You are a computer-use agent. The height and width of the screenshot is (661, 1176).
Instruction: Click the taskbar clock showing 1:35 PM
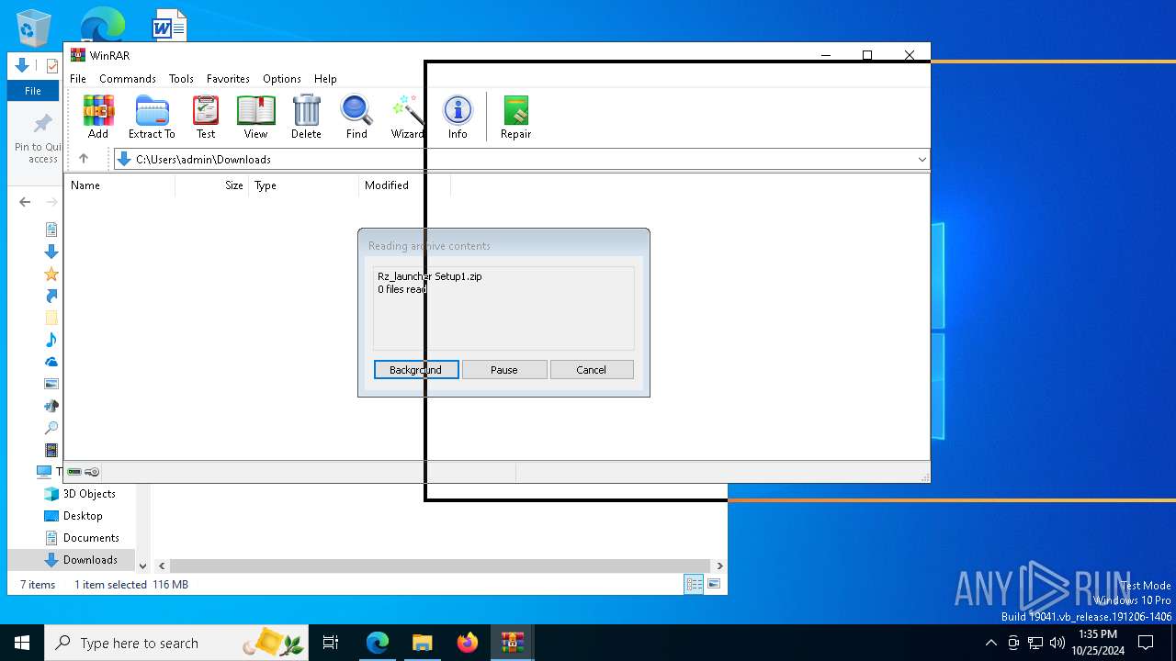tap(1098, 643)
